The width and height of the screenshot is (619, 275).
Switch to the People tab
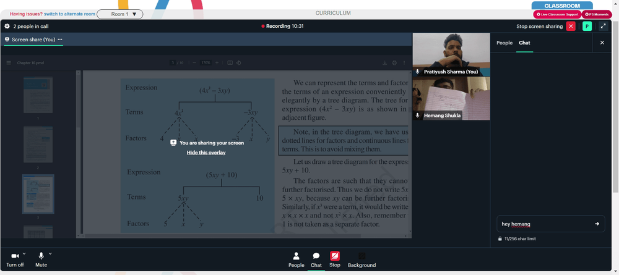click(504, 43)
